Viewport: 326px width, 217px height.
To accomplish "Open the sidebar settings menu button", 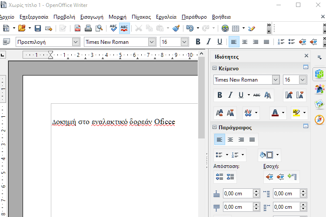I will pos(320,57).
